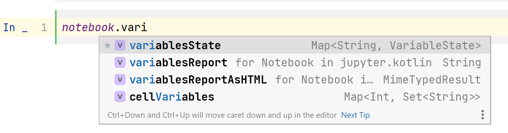
Task: Select cellVariables in the autocomplete list
Action: (295, 97)
